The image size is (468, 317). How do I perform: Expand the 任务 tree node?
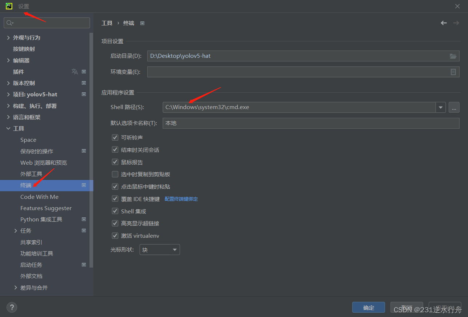click(x=16, y=230)
